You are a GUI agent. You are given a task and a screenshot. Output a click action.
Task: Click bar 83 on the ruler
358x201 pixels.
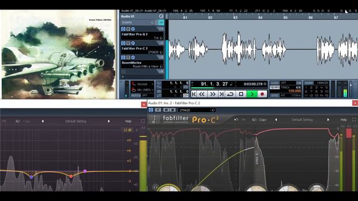[235, 17]
